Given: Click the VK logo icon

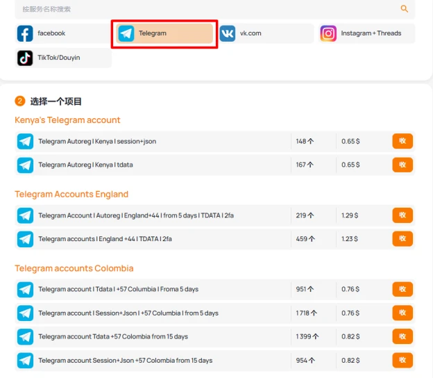Looking at the screenshot, I should [x=228, y=33].
